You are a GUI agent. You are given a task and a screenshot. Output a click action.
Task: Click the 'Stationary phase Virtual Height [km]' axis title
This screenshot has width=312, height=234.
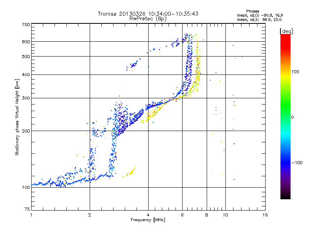pos(17,117)
